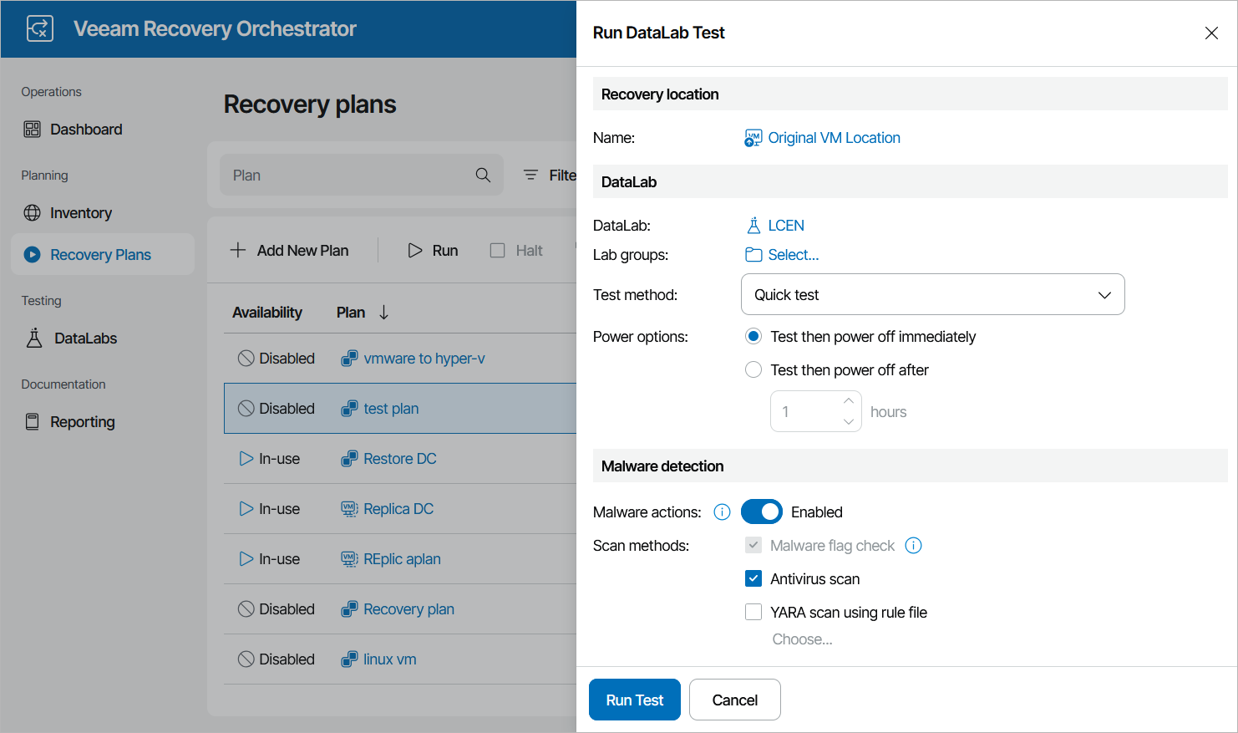Go to Recovery Plans in sidebar
The width and height of the screenshot is (1238, 733).
point(100,255)
